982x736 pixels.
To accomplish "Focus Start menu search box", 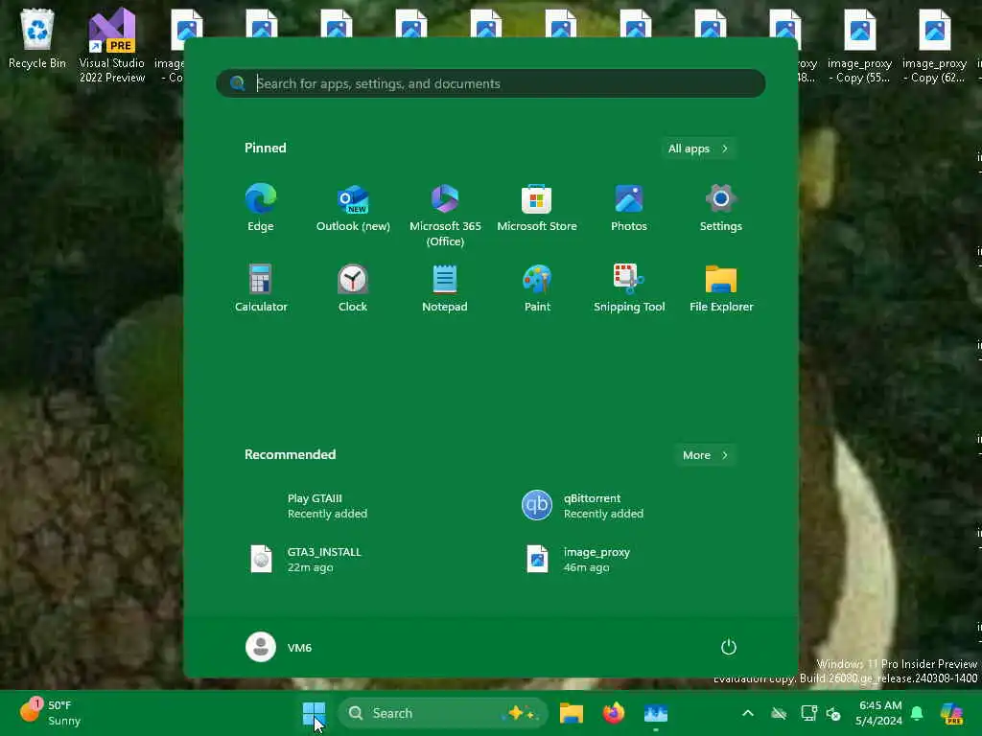I will (x=490, y=83).
